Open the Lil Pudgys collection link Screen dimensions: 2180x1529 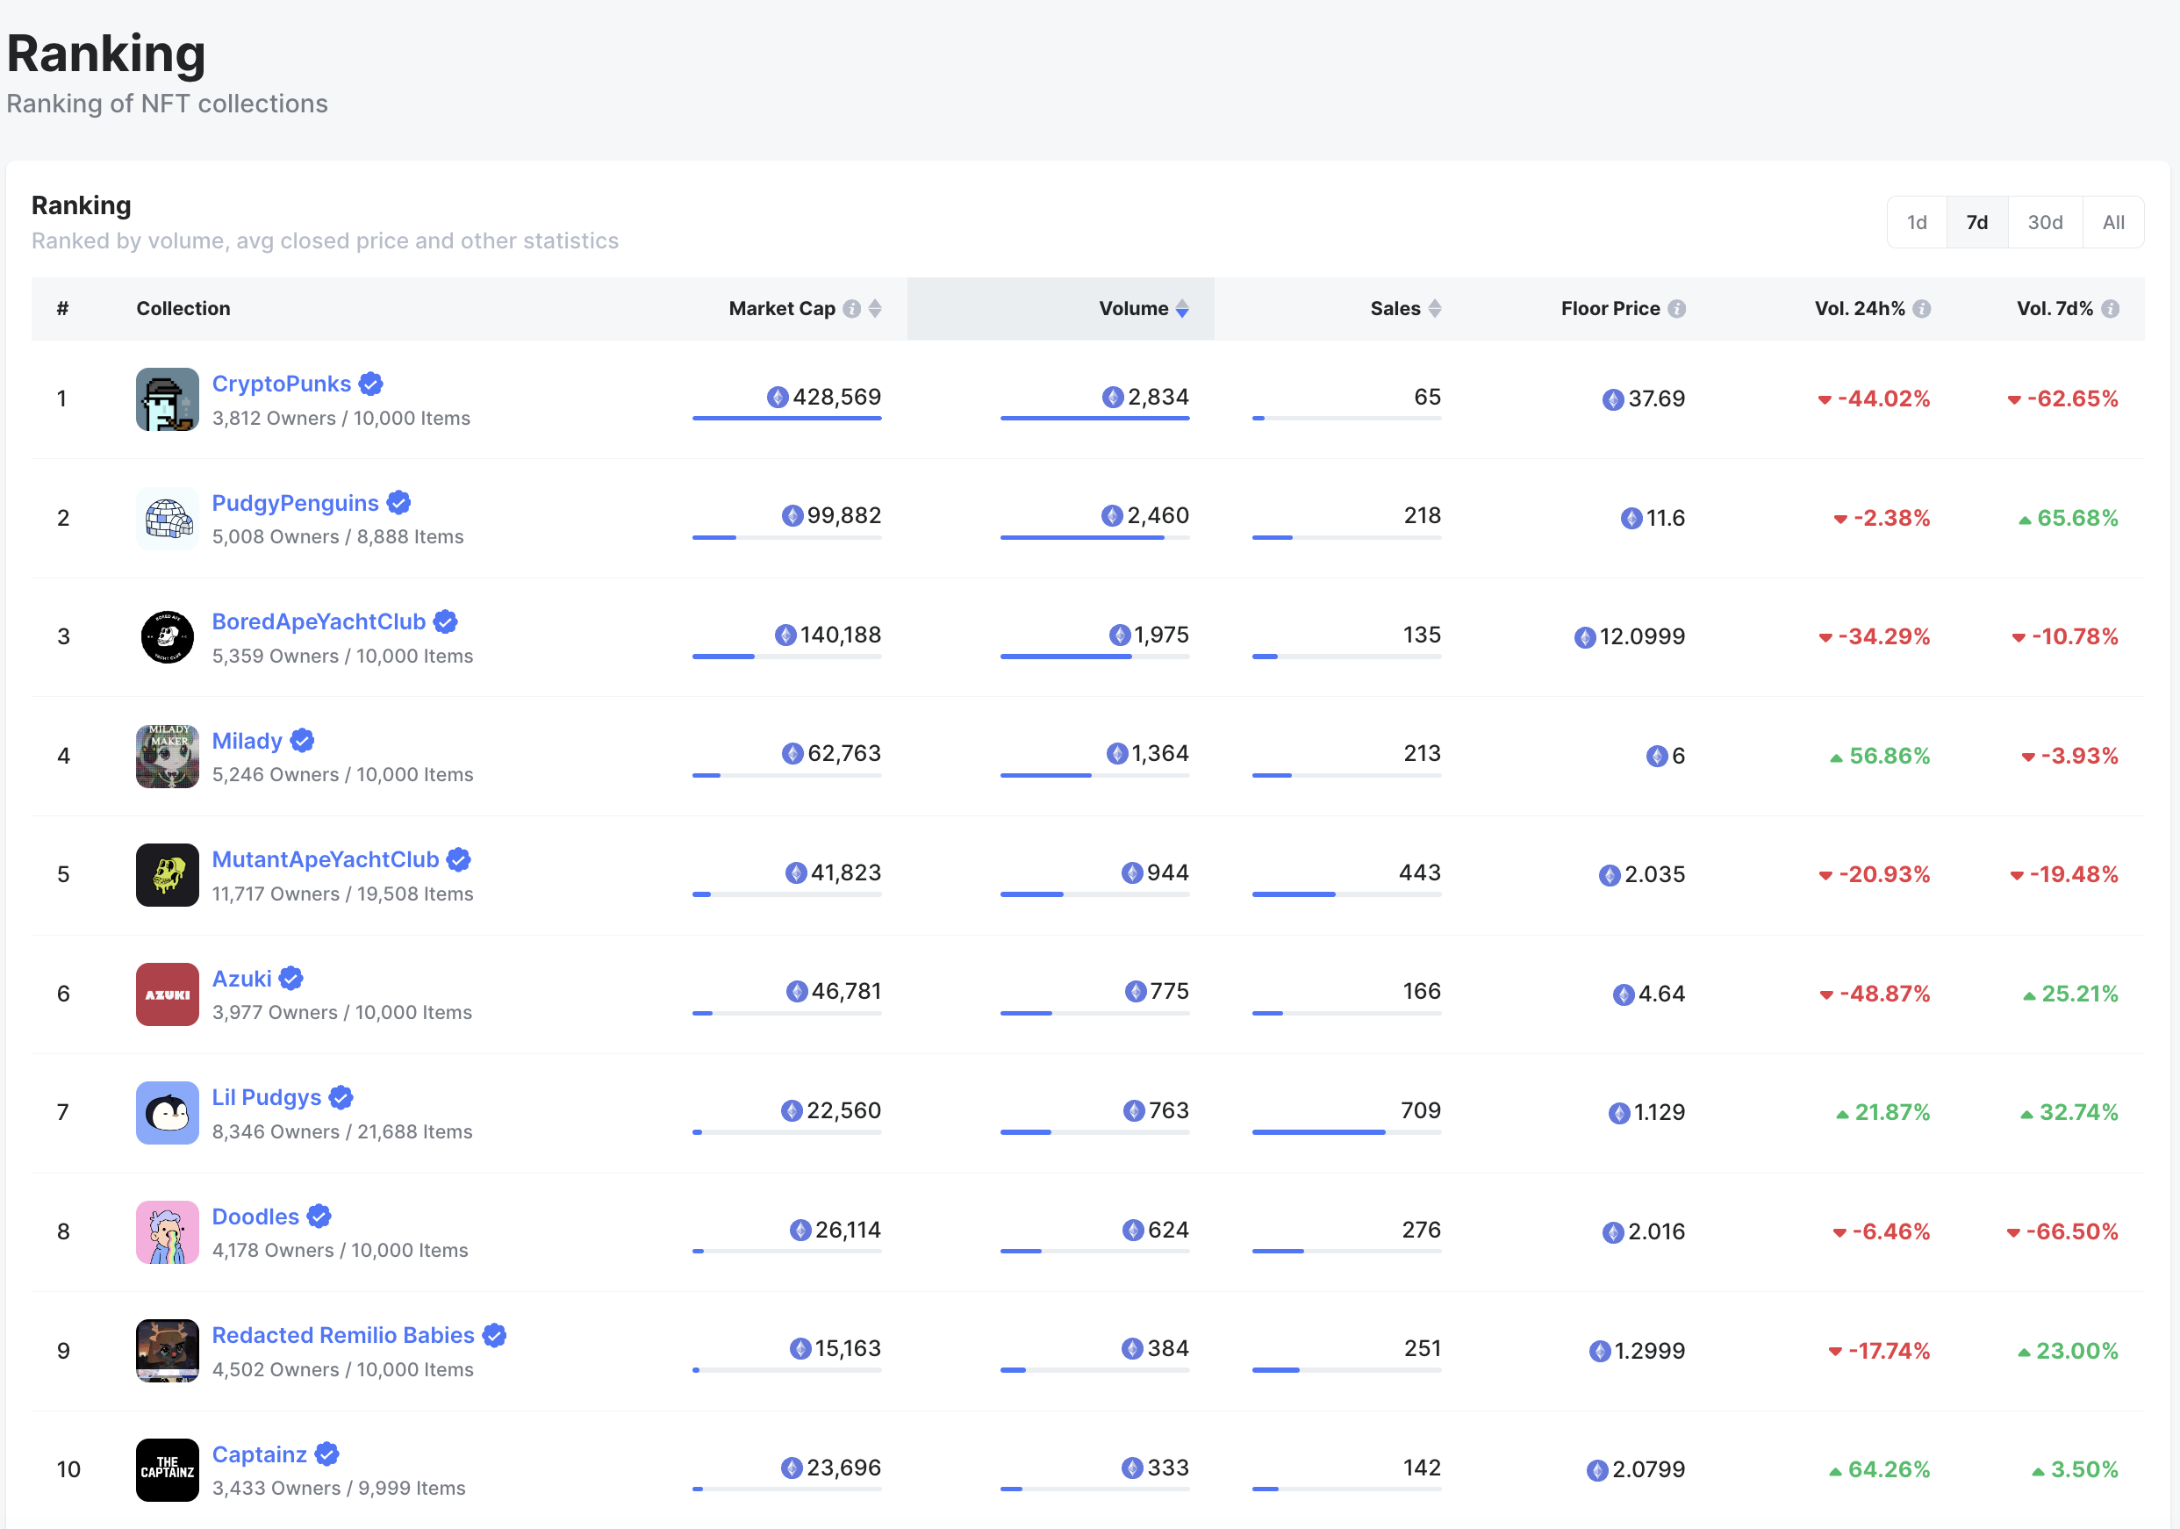(x=267, y=1098)
